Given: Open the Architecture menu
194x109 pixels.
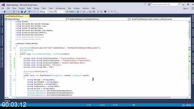Looking at the screenshot, I should [60, 8].
